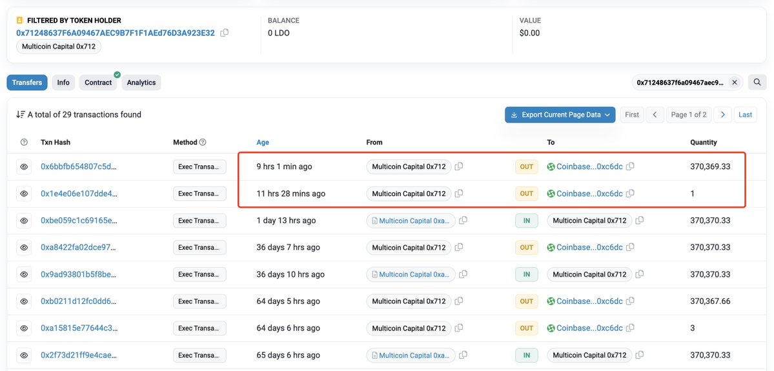Click the quantity 370,369.33

coord(710,166)
